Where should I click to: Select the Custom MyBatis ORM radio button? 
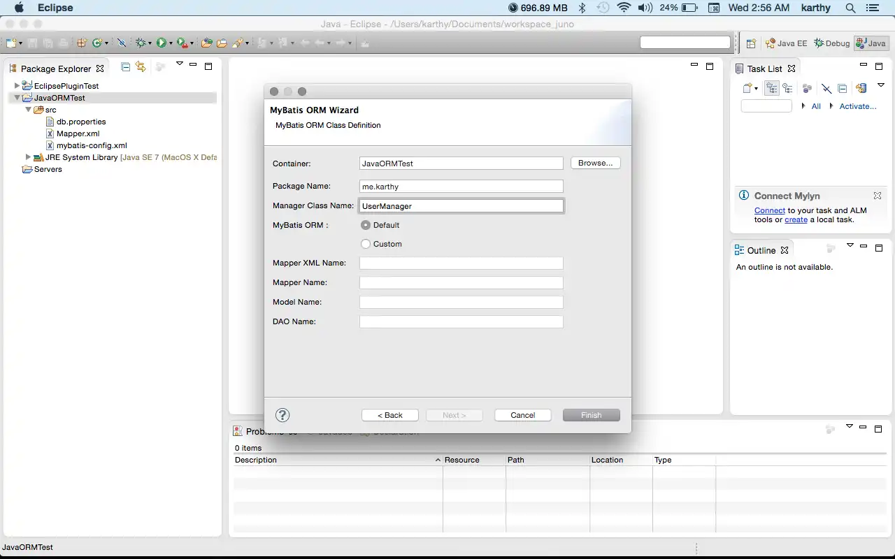[x=366, y=244]
